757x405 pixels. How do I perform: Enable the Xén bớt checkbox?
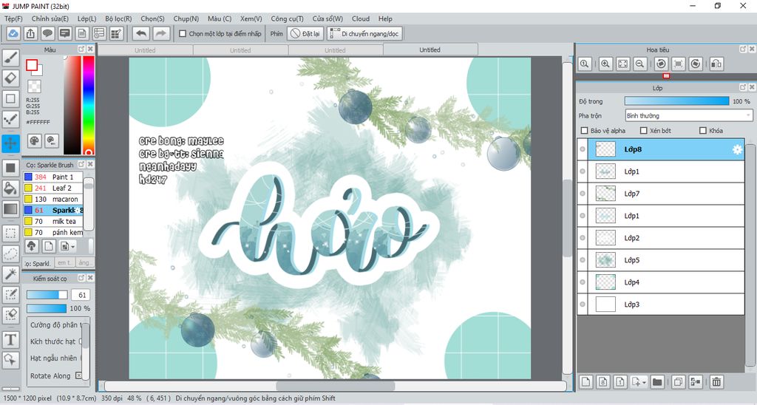pos(644,130)
